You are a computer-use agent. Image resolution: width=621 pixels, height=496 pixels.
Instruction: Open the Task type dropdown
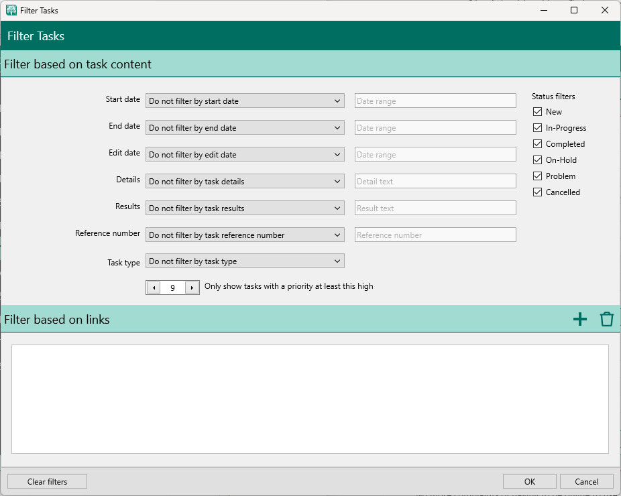click(x=245, y=261)
